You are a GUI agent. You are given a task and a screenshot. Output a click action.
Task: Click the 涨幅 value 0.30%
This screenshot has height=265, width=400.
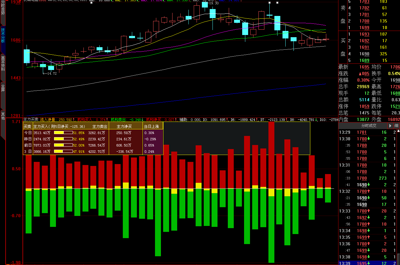(x=363, y=80)
